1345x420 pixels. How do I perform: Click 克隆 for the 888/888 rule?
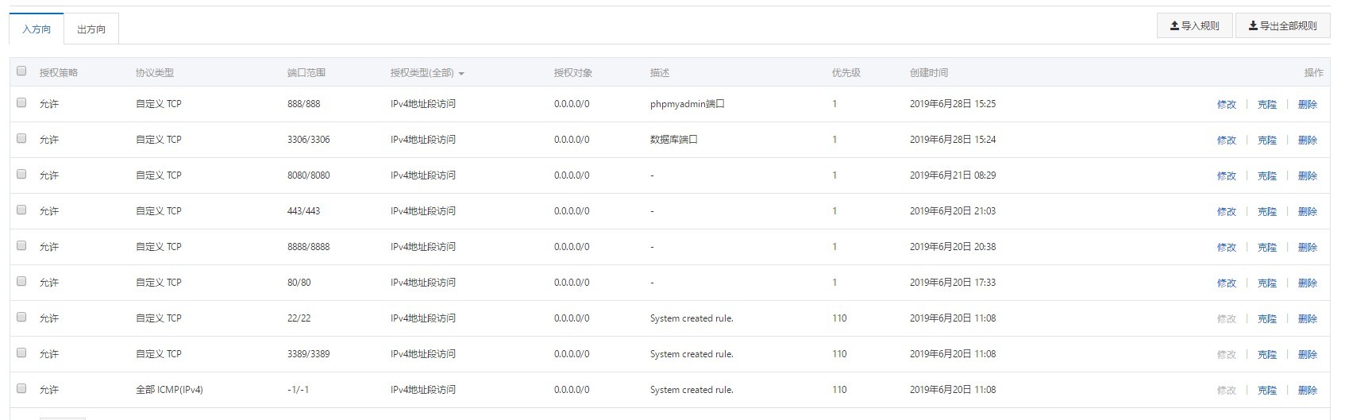click(1267, 105)
